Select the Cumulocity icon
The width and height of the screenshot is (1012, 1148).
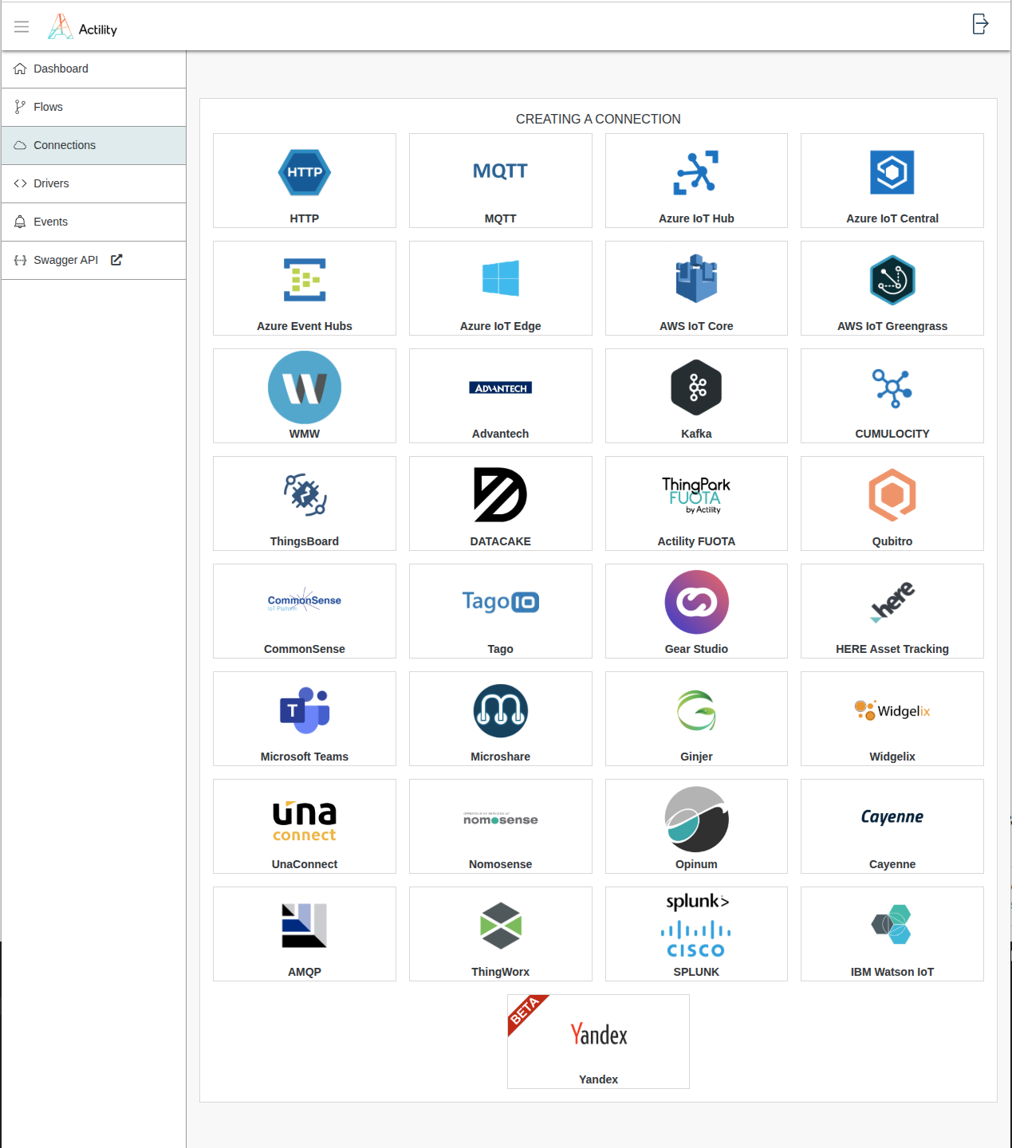892,388
